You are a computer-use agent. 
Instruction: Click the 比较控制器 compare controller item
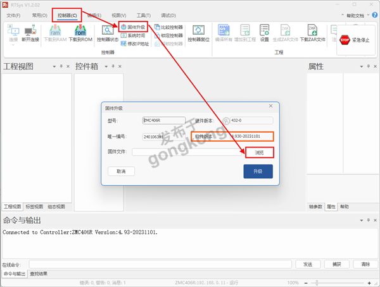(168, 27)
